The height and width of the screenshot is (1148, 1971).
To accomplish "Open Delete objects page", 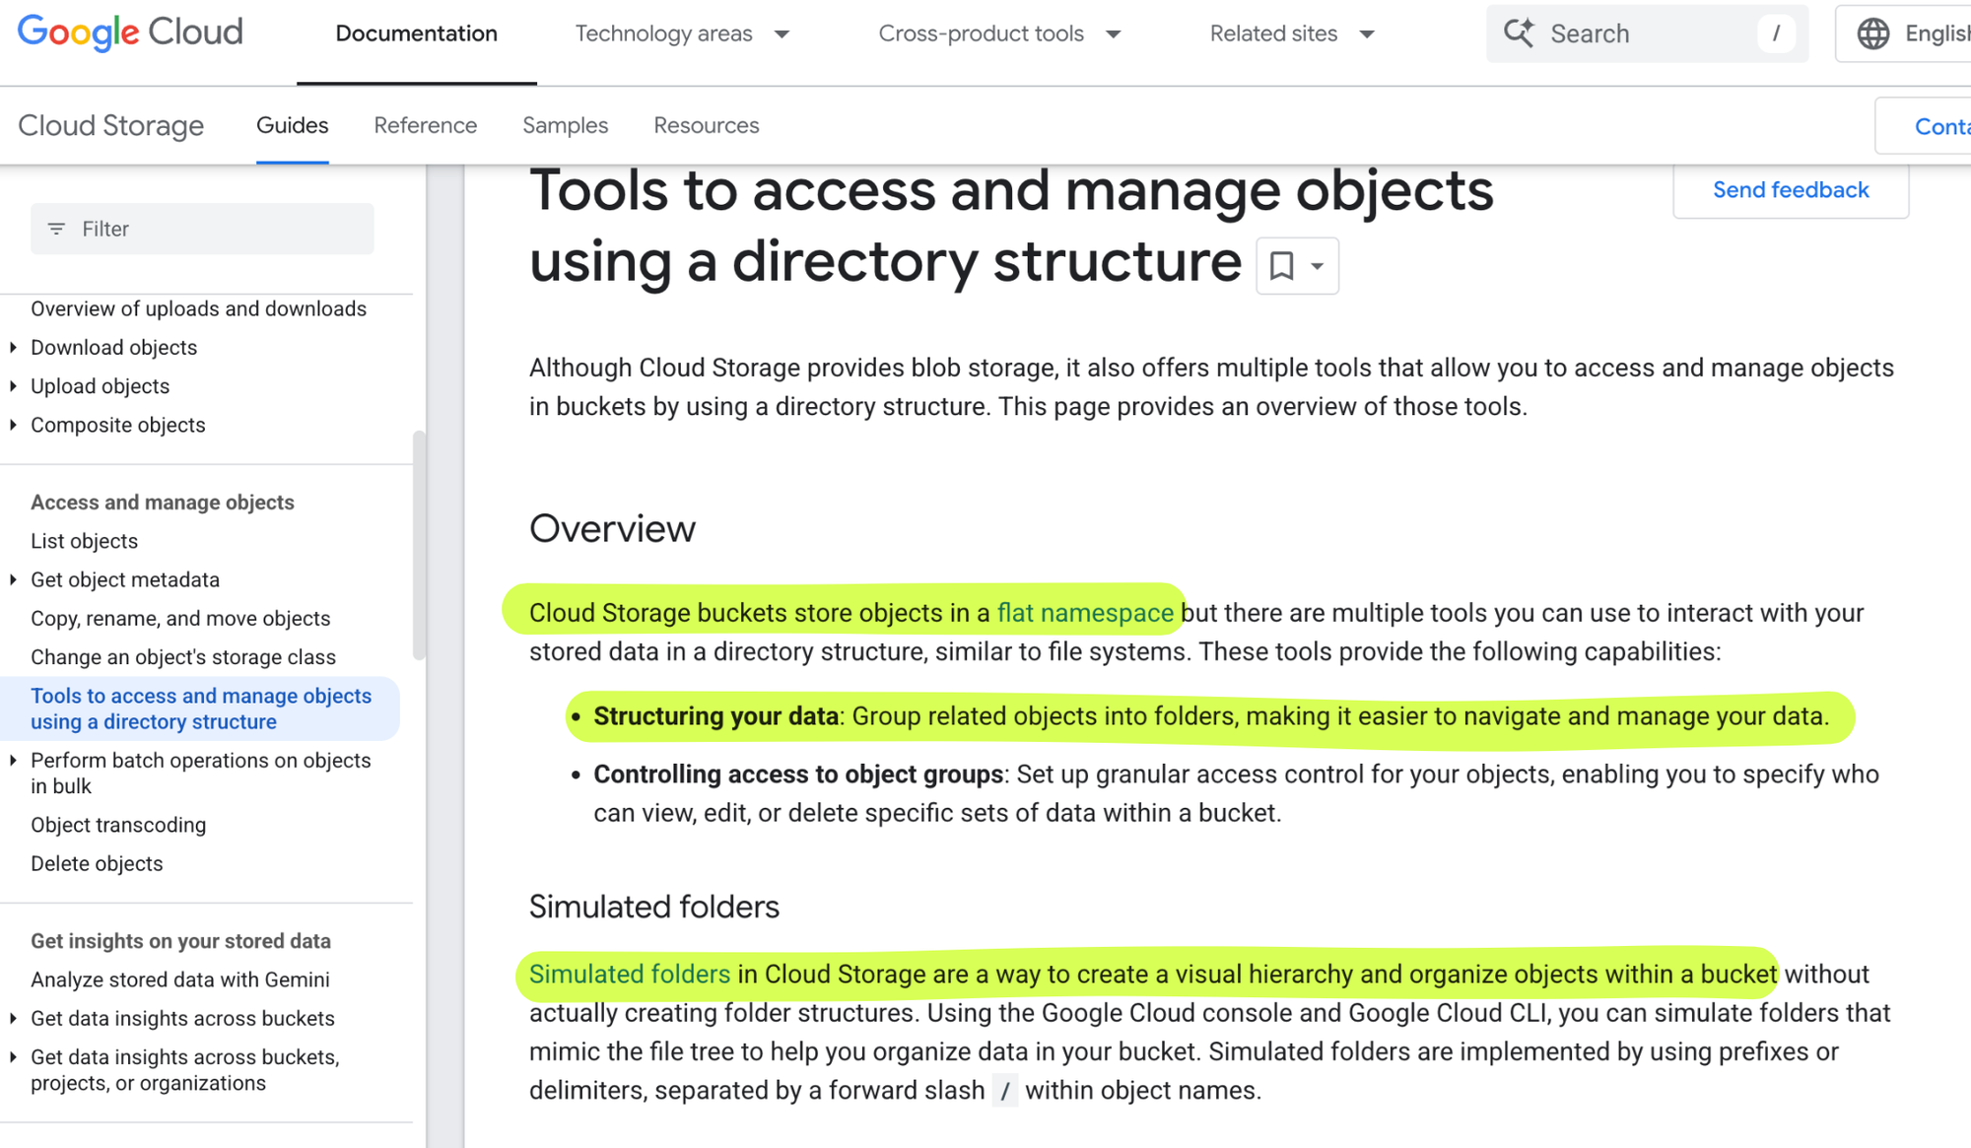I will tap(97, 863).
